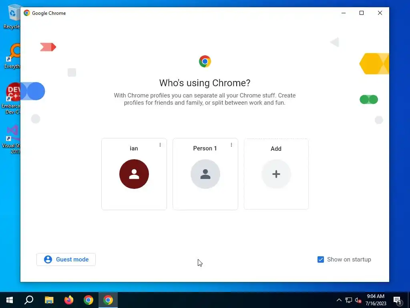Viewport: 410px width, 308px height.
Task: Open File Explorer from the taskbar
Action: tap(49, 300)
